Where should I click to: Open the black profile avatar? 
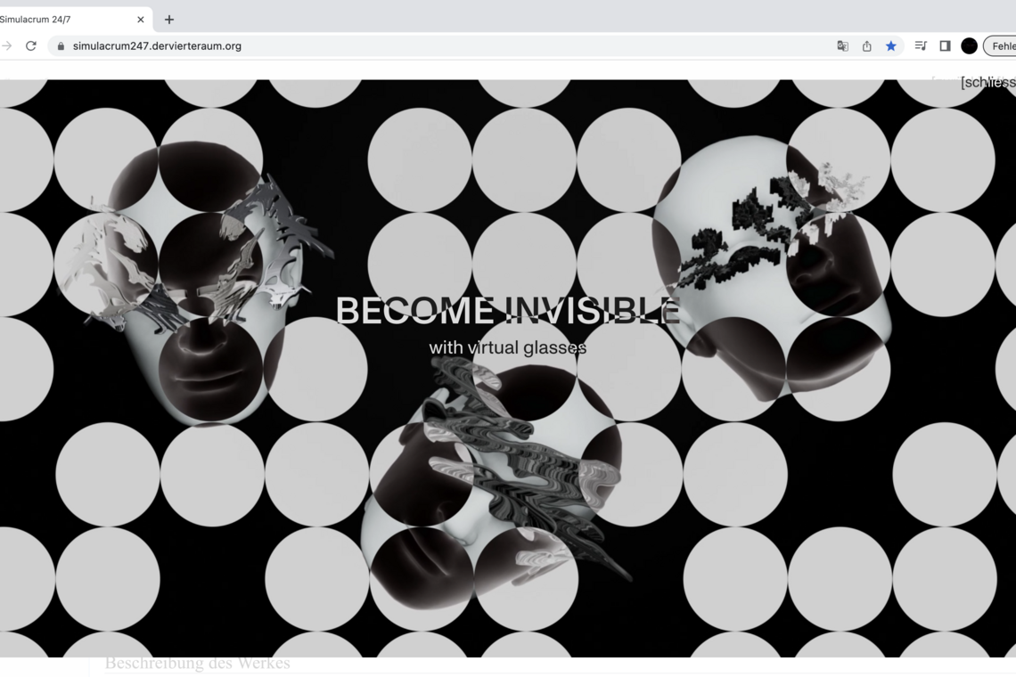(969, 46)
